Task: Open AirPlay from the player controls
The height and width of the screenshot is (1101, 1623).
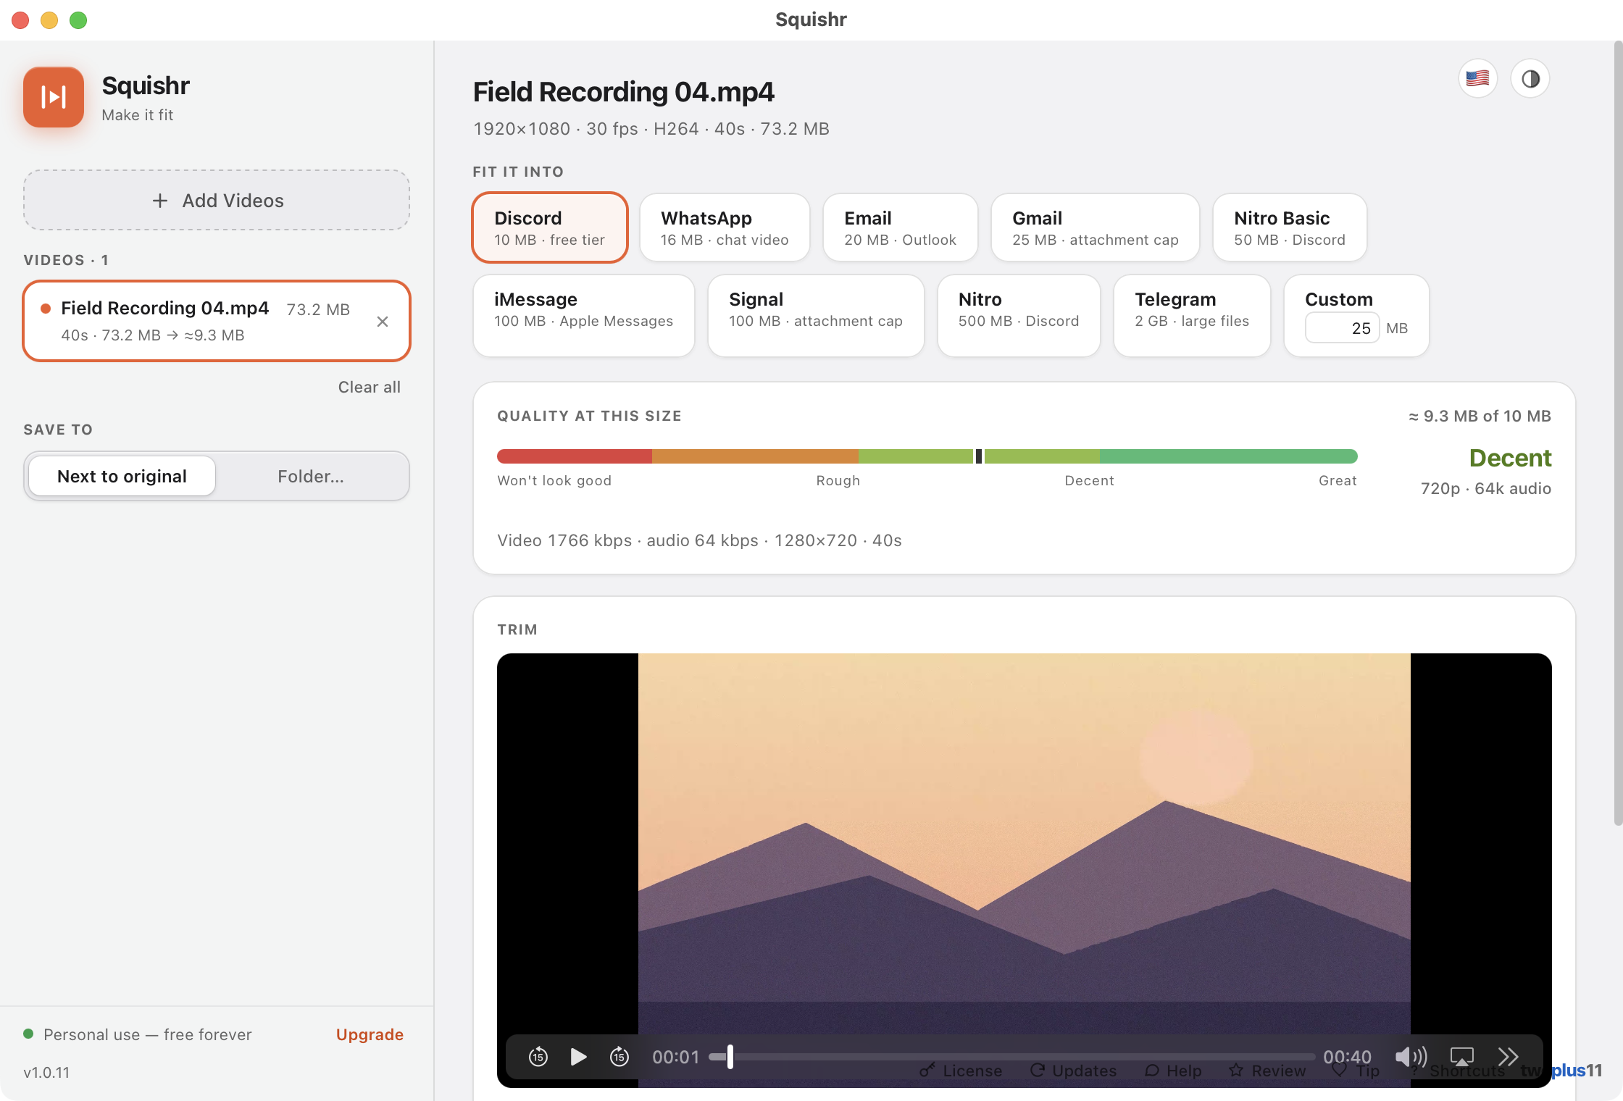Action: point(1461,1057)
